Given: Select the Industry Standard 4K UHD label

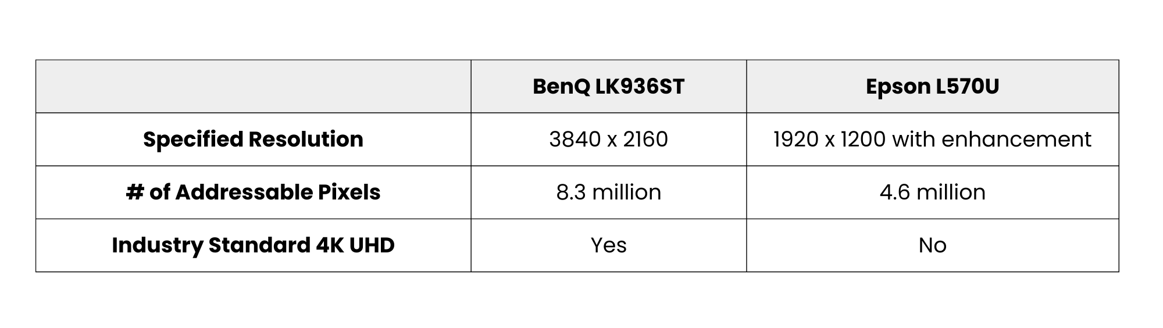Looking at the screenshot, I should click(253, 245).
